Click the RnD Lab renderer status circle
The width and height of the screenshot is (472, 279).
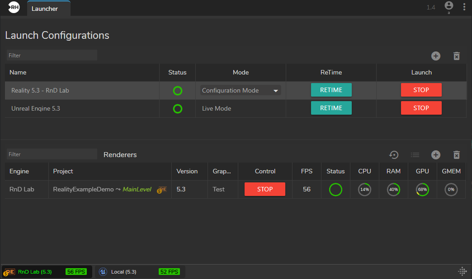tap(335, 190)
